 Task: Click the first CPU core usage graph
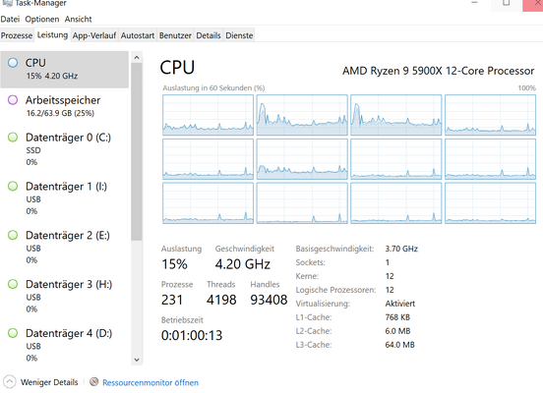click(208, 115)
